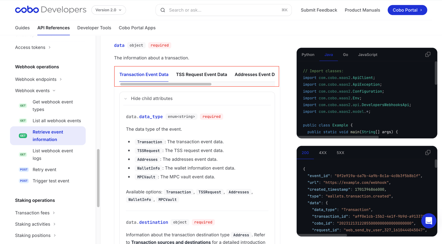Open Get webhook event types page

(x=53, y=106)
